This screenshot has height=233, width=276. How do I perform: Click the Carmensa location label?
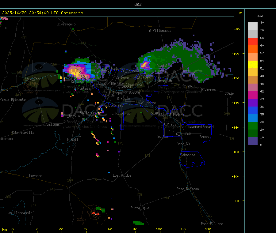click(188, 155)
